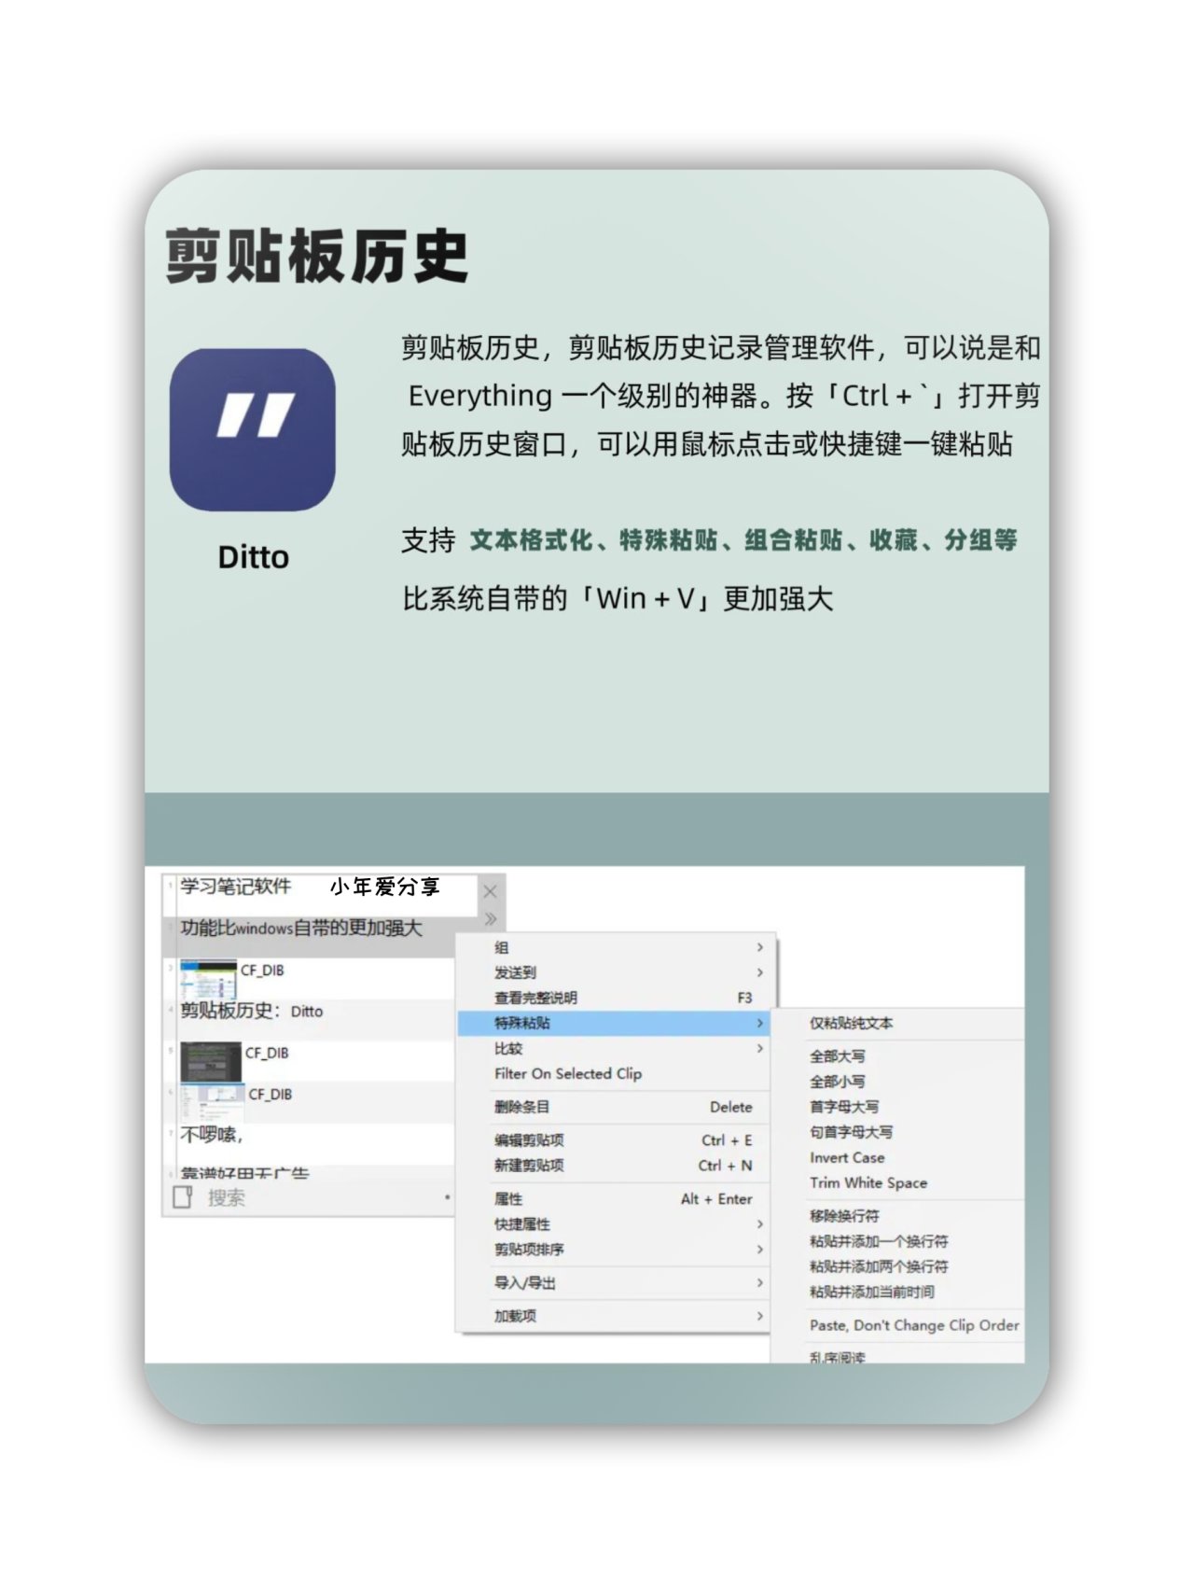Screen dimensions: 1194x1593
Task: Expand the 发送到 submenu
Action: click(x=616, y=972)
